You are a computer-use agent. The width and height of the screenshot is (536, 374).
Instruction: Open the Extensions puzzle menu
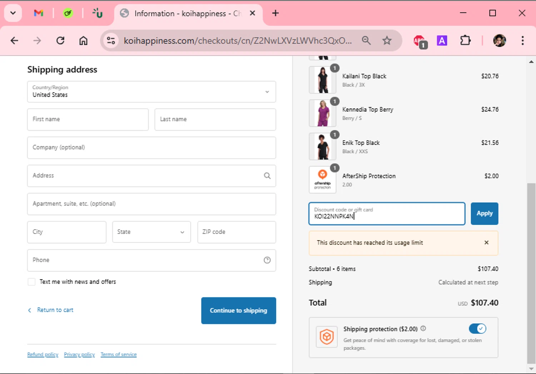465,41
